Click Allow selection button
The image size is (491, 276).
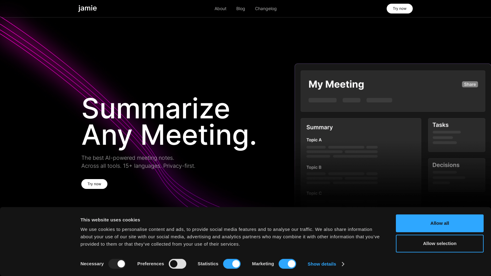point(439,243)
